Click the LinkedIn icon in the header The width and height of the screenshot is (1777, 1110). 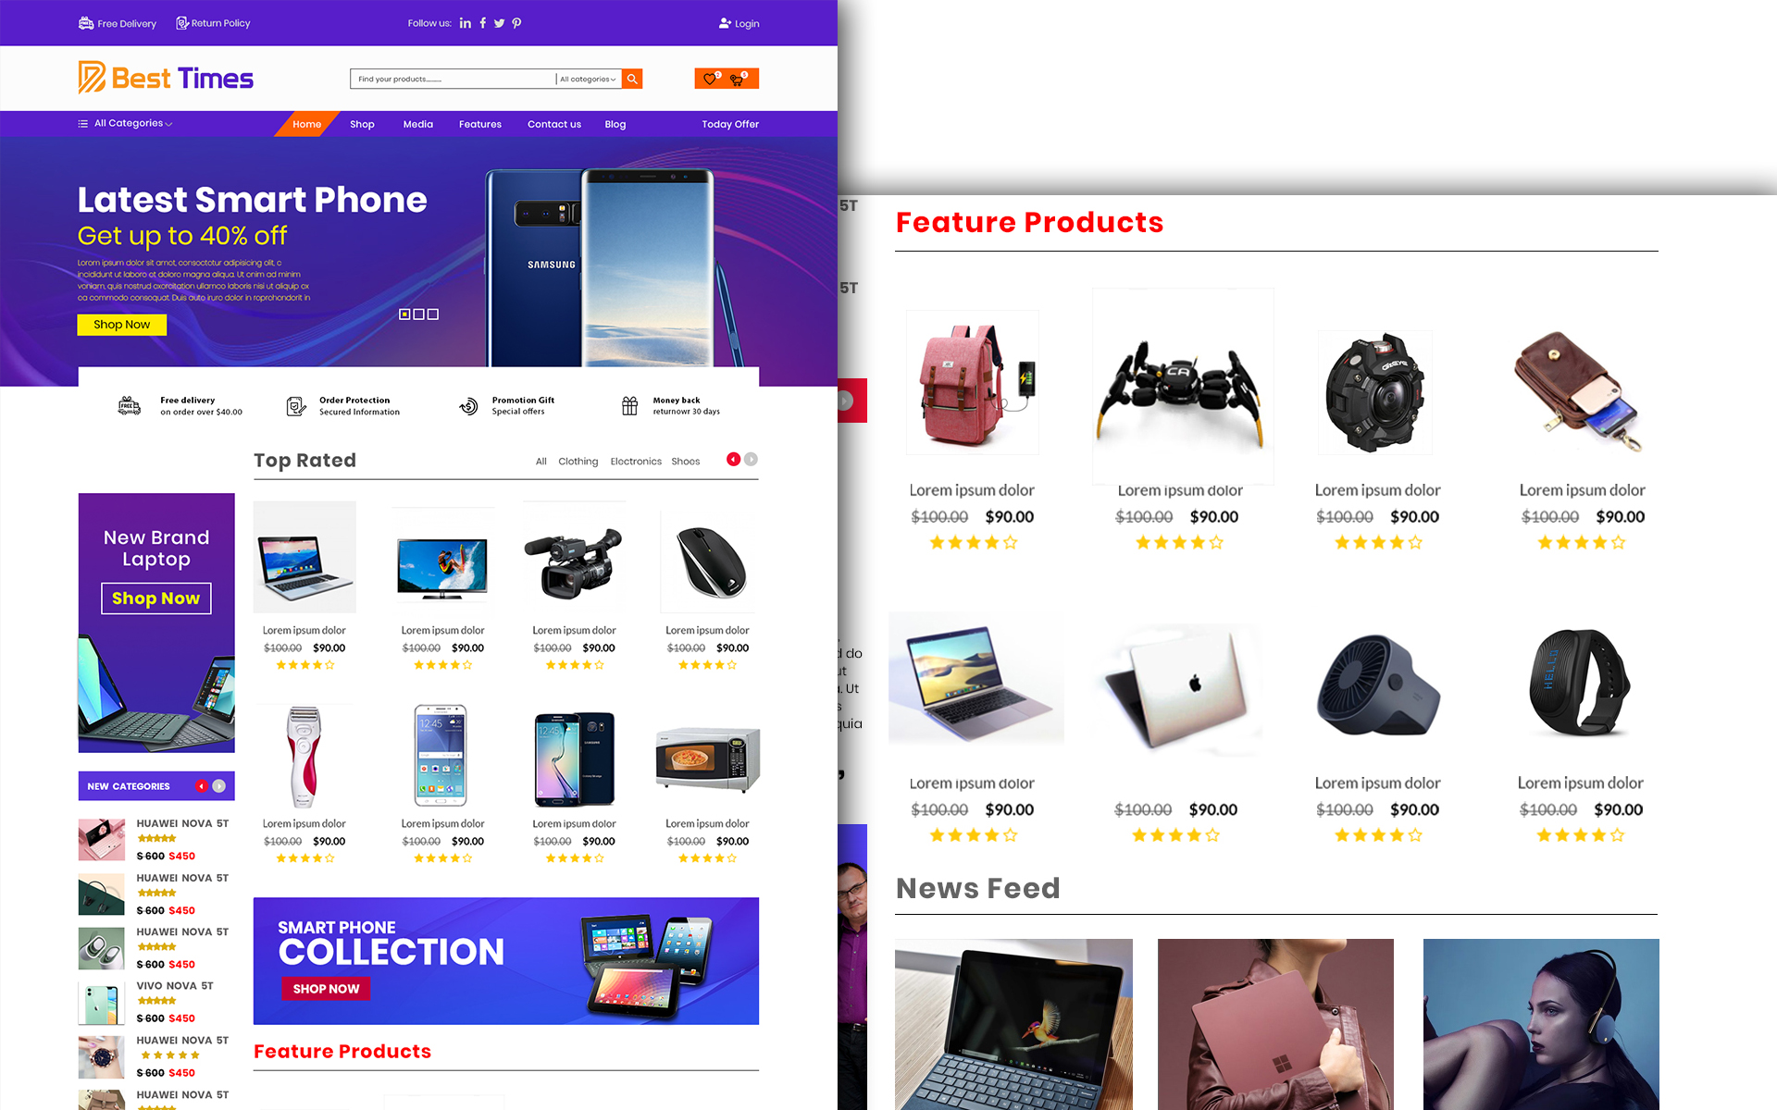coord(466,23)
